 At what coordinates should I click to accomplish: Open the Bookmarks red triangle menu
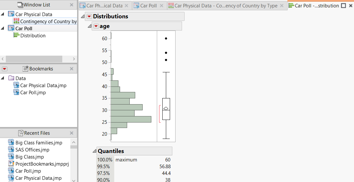tap(5, 69)
